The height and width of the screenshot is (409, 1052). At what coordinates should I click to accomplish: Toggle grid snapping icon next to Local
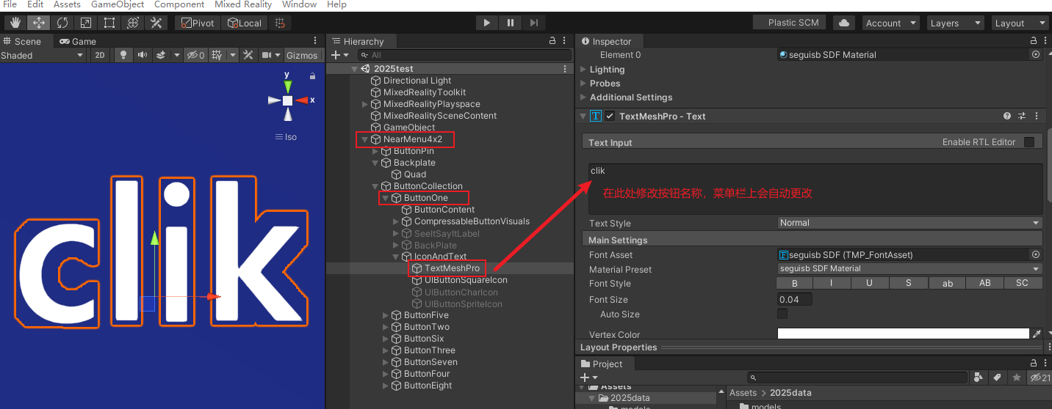279,23
